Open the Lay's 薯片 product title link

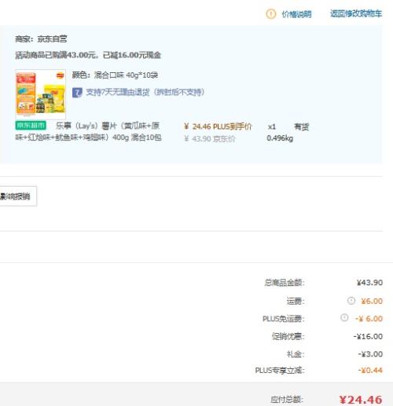[x=88, y=131]
